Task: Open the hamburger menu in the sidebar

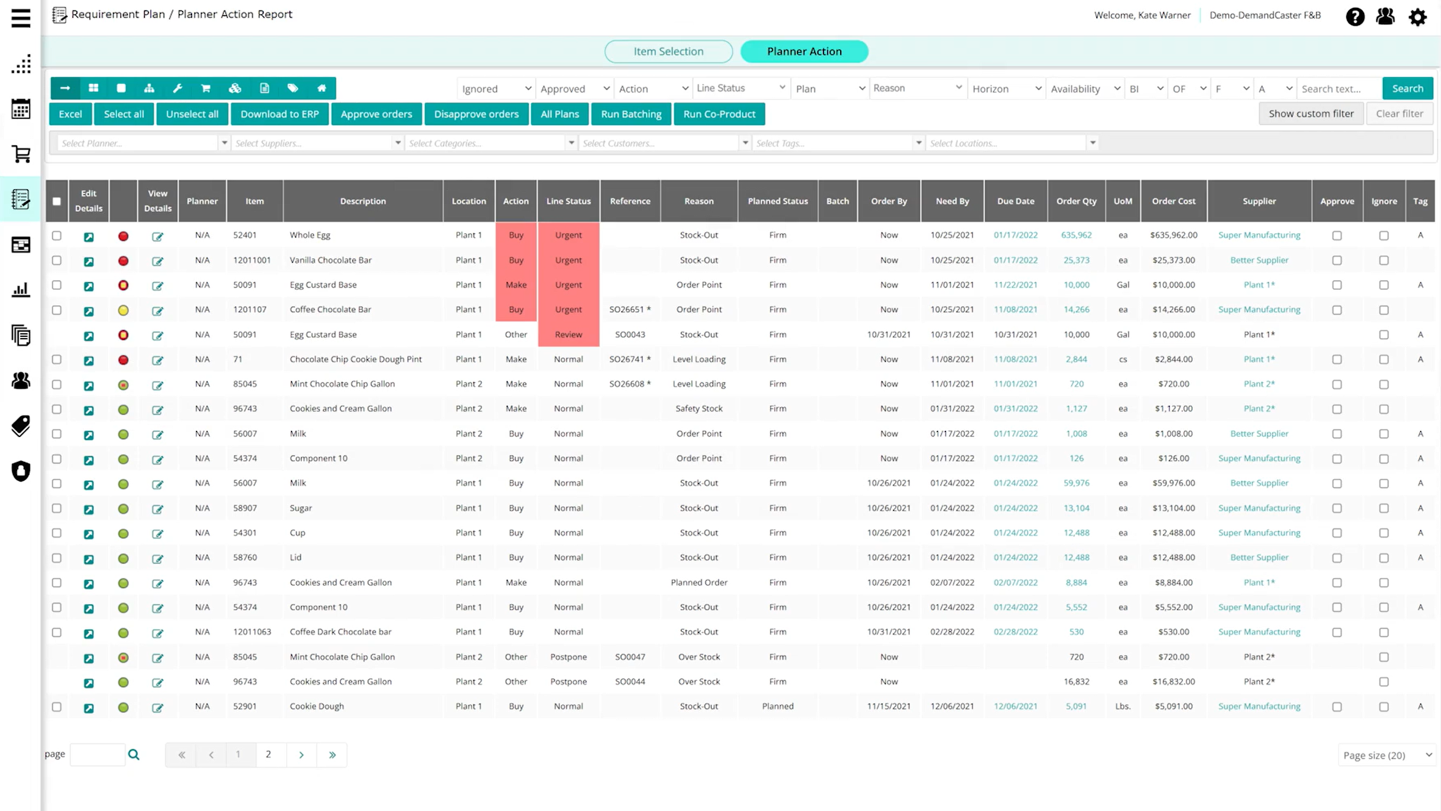Action: tap(21, 18)
